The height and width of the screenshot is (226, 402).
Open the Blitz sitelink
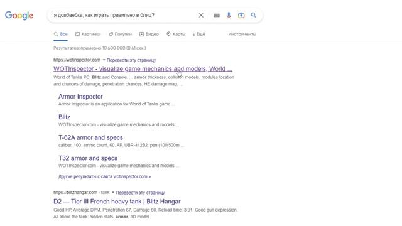64,117
